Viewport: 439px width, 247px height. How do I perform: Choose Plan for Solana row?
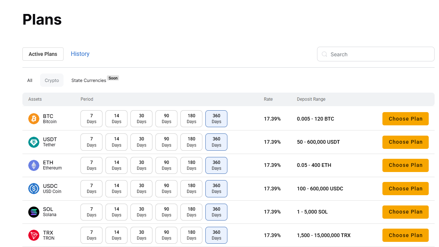coord(405,212)
